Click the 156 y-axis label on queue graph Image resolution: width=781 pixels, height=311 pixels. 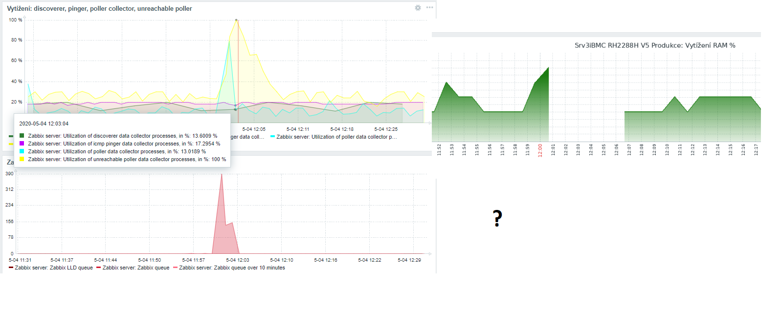tap(9, 222)
